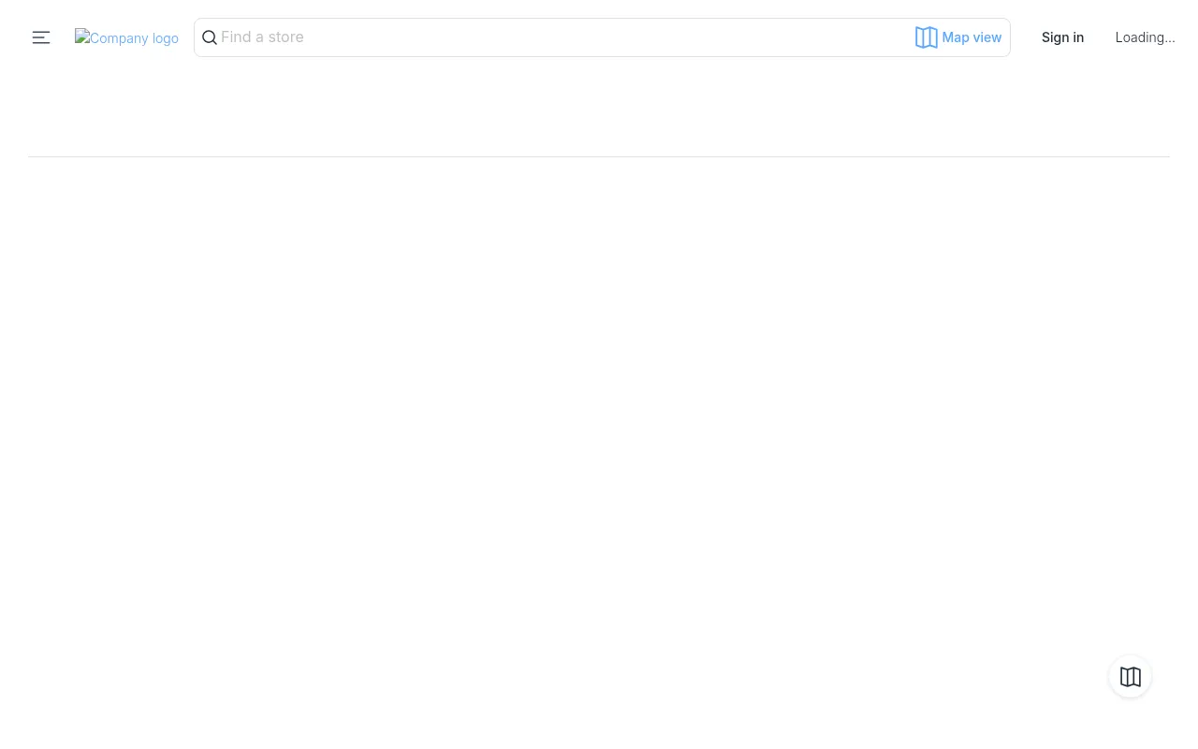Click the search magnifier icon
Screen dimensions: 1198x749
coord(210,37)
